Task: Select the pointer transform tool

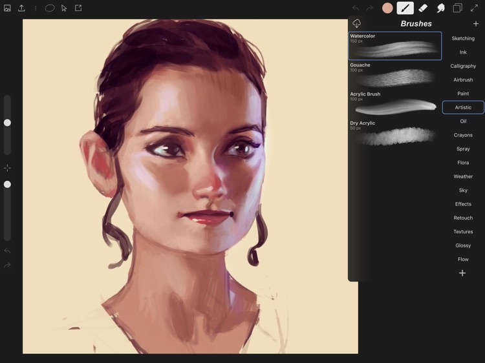Action: coord(64,8)
